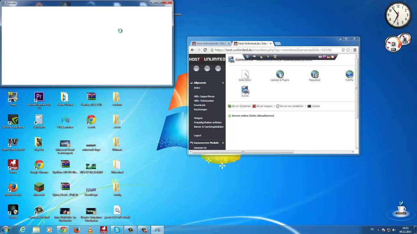Select the Grand Theft Auto IV icon
417x234 pixels.
tap(13, 144)
